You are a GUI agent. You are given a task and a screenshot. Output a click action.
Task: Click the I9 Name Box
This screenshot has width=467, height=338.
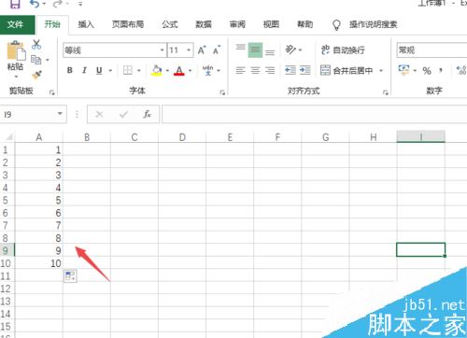[34, 114]
